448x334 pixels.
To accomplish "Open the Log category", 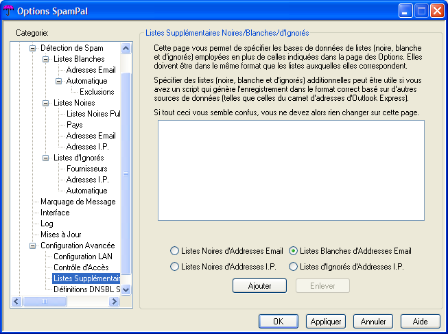I will [x=47, y=224].
